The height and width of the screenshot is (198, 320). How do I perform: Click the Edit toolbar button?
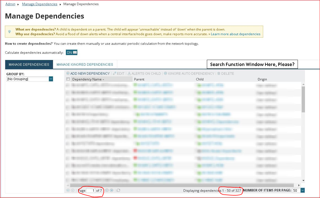point(119,74)
